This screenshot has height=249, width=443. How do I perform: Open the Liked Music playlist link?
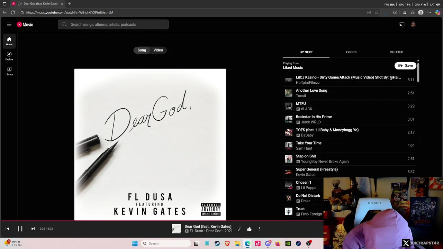point(293,68)
